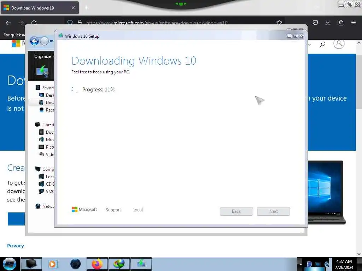Viewport: 362px width, 271px height.
Task: Click the Firefox back arrow button
Action: (x=8, y=23)
